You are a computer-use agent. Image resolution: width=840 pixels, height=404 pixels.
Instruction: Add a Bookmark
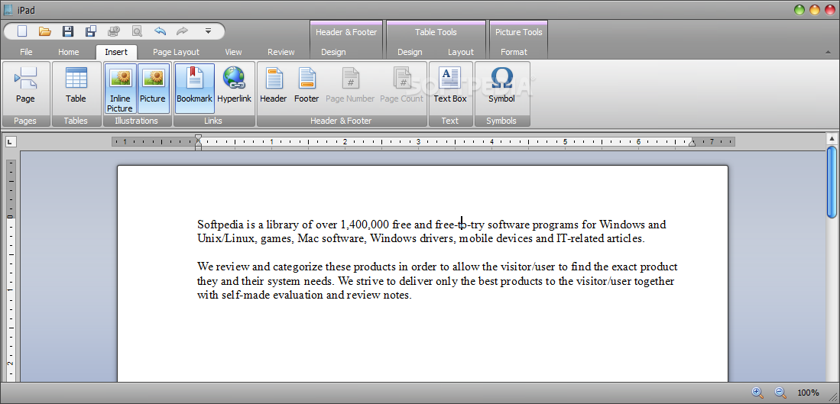194,89
